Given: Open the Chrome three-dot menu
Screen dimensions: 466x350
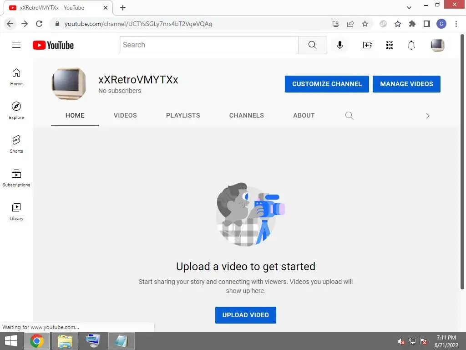Looking at the screenshot, I should coord(456,24).
